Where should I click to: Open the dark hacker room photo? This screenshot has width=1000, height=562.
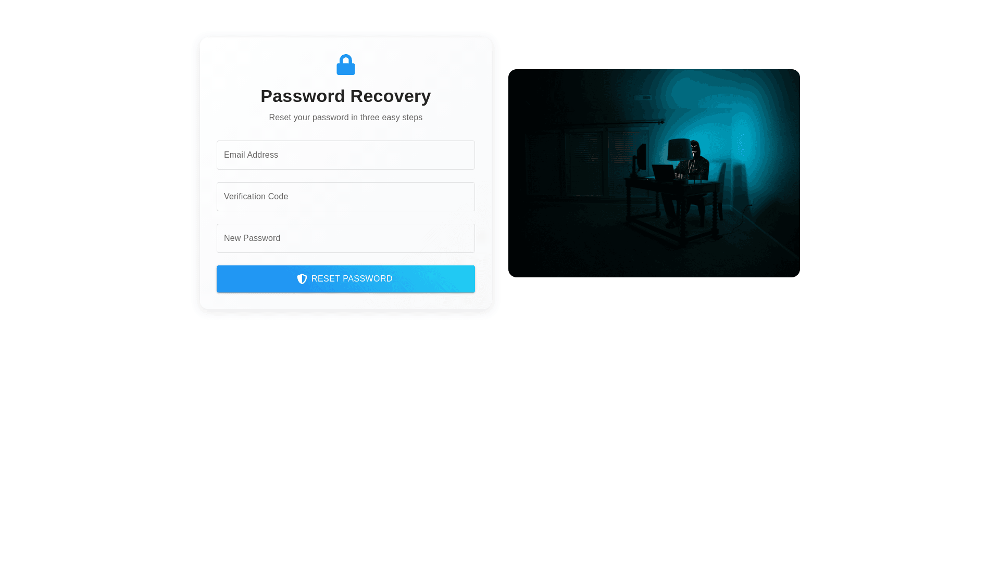coord(654,173)
